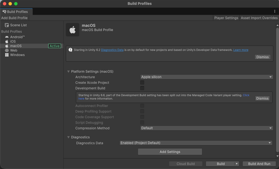Toggle the Code Coverage Support checkbox

pyautogui.click(x=142, y=117)
